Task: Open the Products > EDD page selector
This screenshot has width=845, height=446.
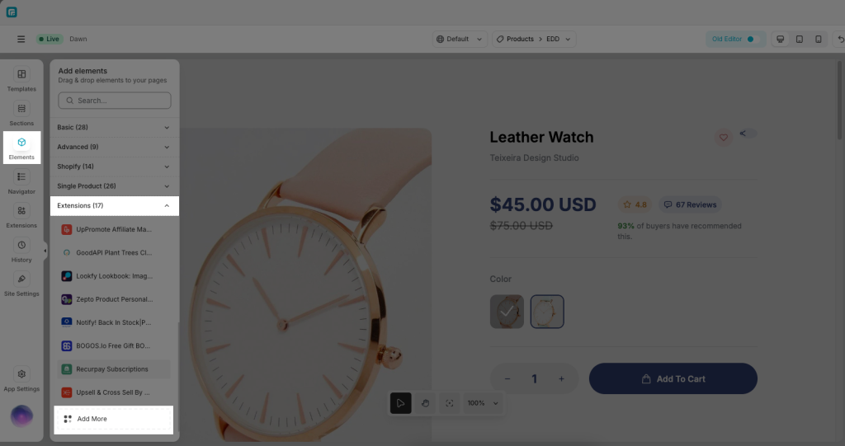Action: coord(534,39)
